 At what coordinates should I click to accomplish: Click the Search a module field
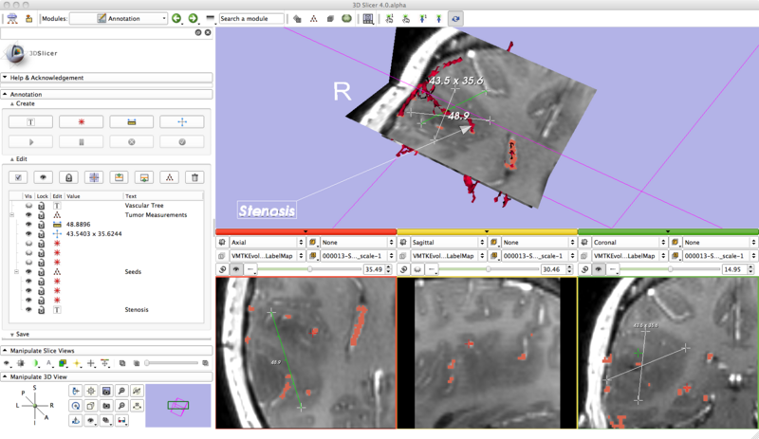click(x=250, y=18)
